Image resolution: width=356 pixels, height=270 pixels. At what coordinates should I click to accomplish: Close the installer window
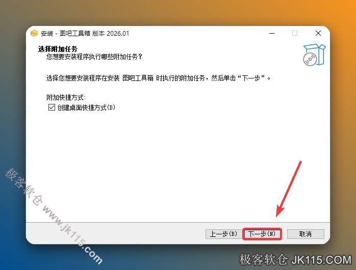pos(318,33)
